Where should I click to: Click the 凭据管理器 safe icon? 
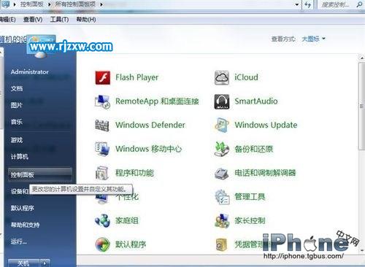tap(222, 244)
